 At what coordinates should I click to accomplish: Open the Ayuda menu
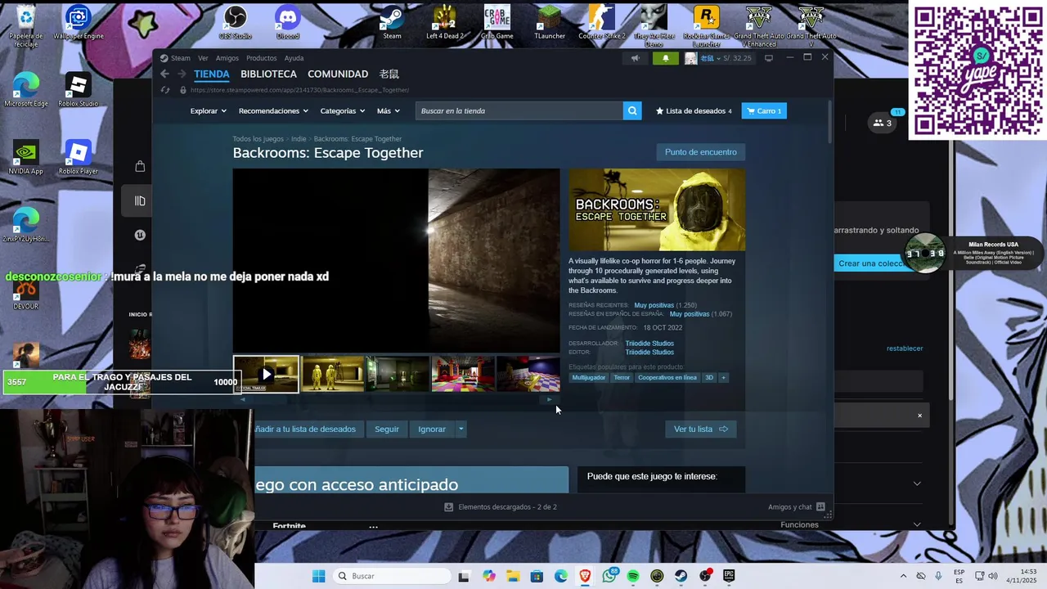coord(294,58)
